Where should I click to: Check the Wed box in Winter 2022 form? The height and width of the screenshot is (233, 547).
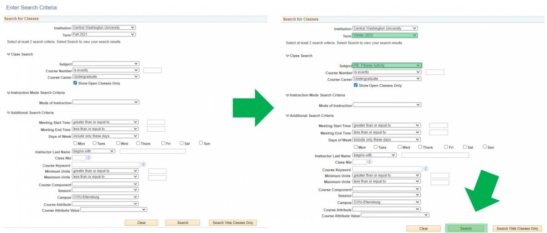[x=400, y=147]
